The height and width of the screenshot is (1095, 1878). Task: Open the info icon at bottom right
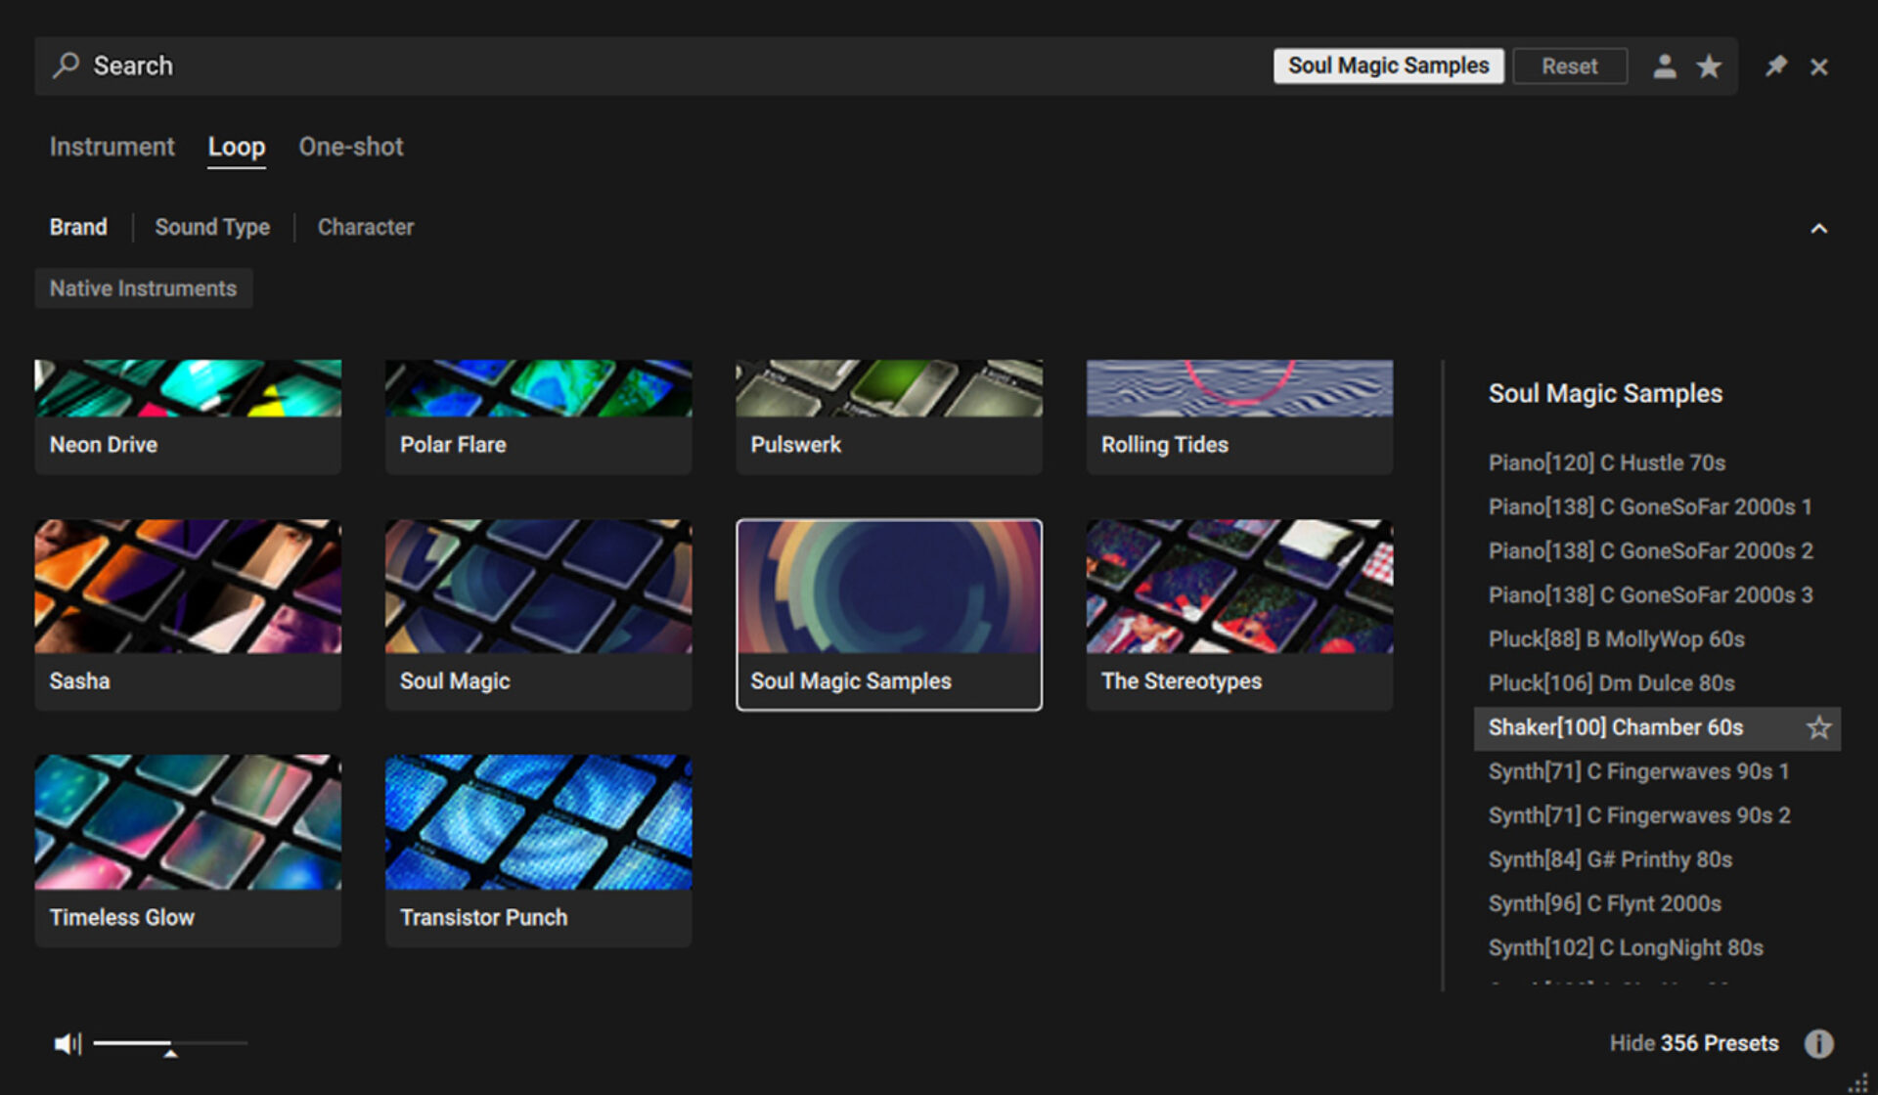[1818, 1043]
